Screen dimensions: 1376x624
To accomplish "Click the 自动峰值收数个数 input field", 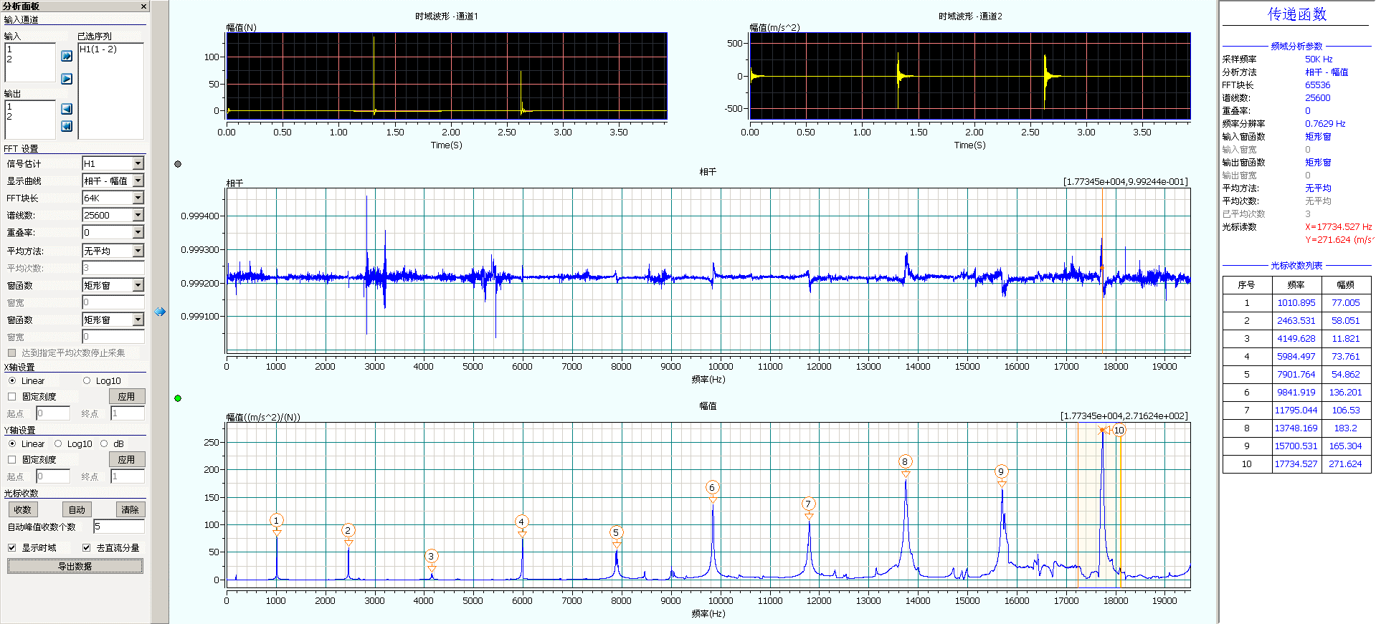I will (118, 527).
